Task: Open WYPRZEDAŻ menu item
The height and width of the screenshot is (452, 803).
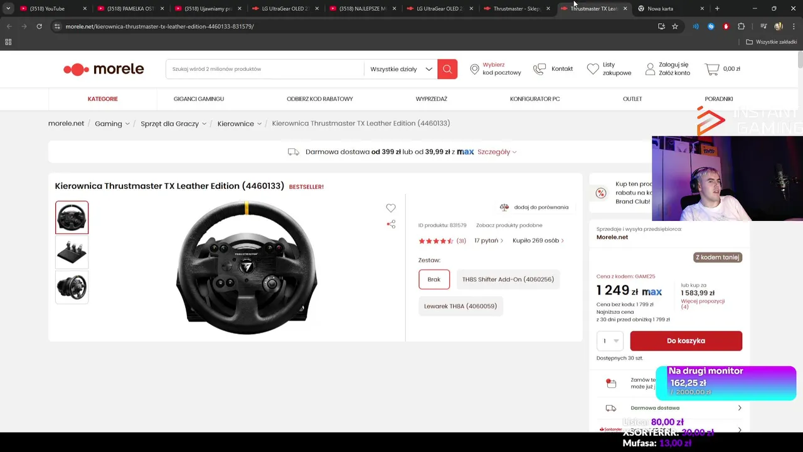Action: [x=432, y=99]
